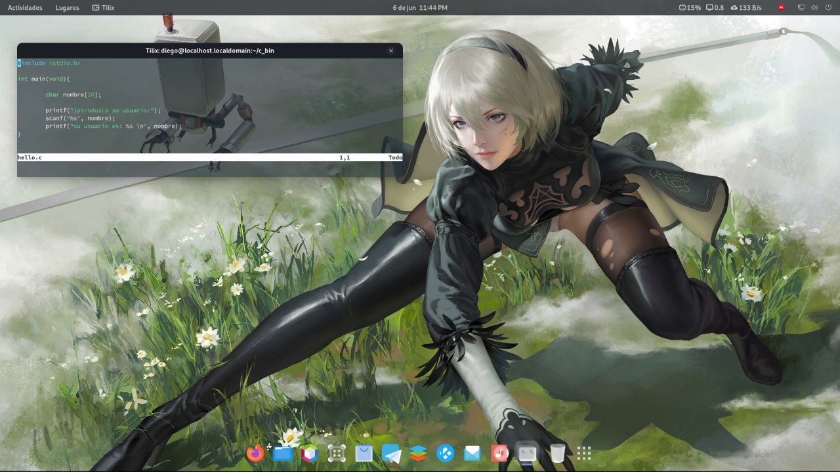840x472 pixels.
Task: Click the volume speaker tray icon
Action: point(814,8)
